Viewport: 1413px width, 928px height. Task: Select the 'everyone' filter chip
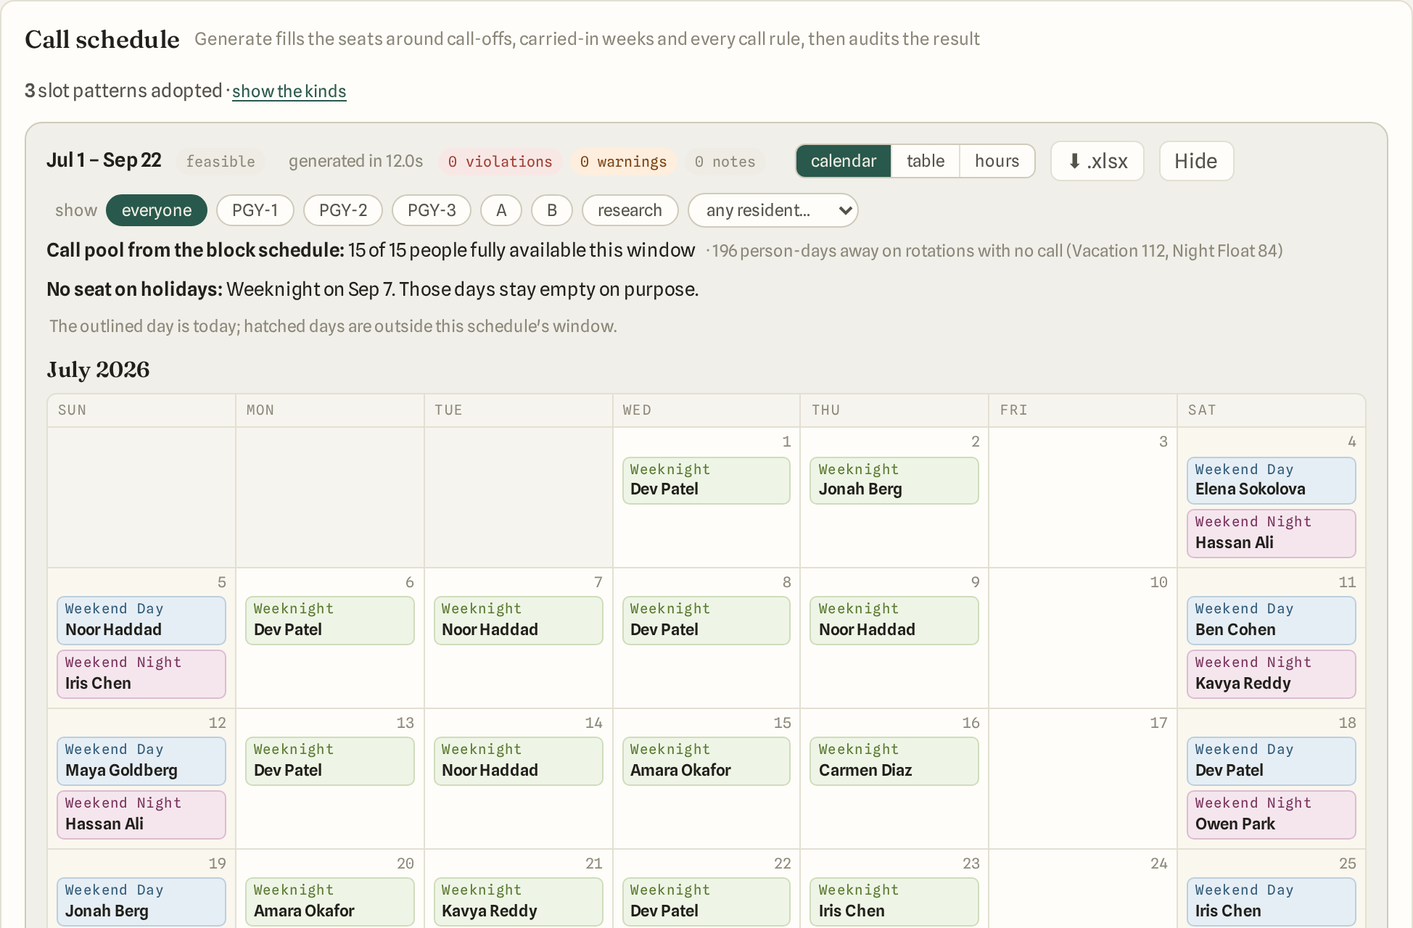pyautogui.click(x=157, y=210)
